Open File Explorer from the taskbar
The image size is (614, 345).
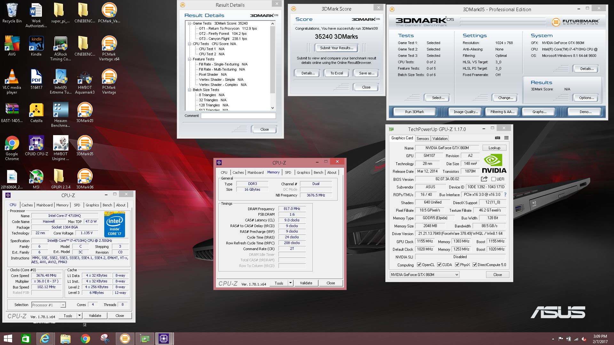tap(65, 339)
